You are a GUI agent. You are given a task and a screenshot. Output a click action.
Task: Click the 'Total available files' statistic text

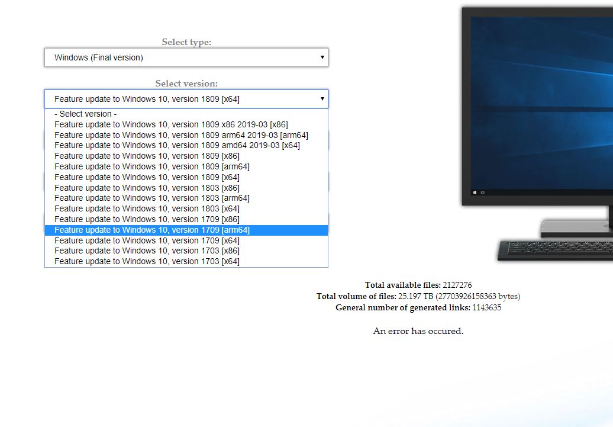click(x=418, y=285)
